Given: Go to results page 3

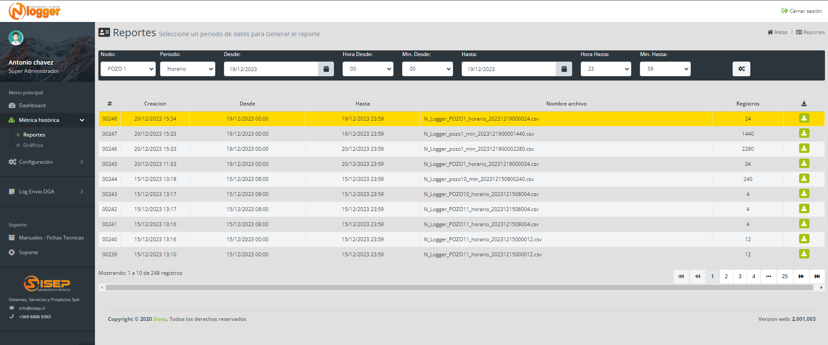Looking at the screenshot, I should tap(740, 277).
